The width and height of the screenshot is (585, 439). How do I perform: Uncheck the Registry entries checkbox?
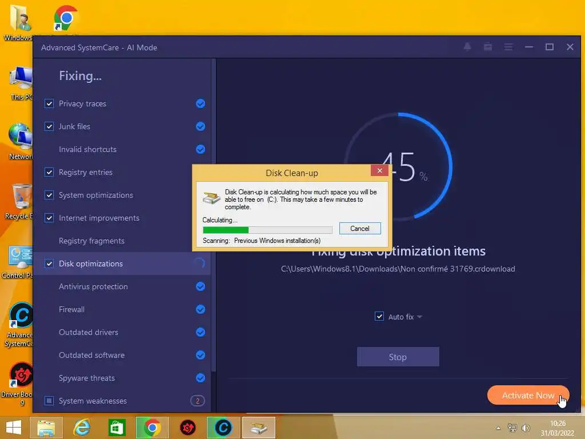[49, 172]
